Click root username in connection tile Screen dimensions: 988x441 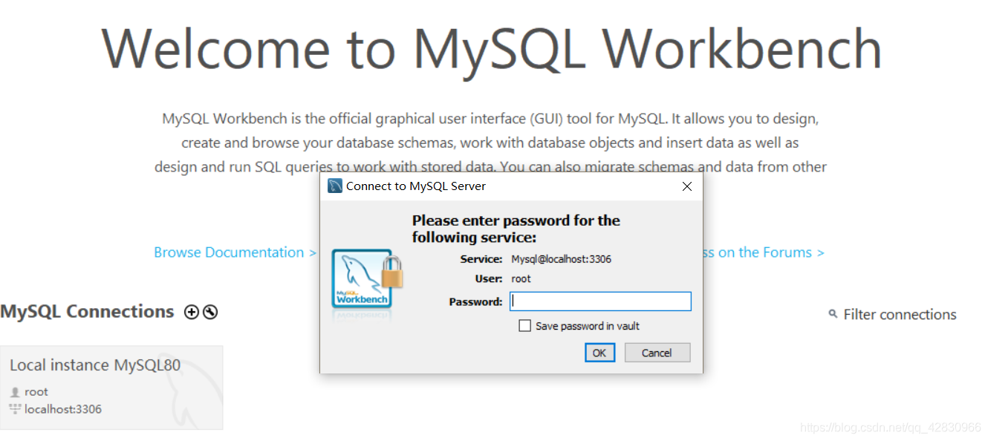coord(36,392)
